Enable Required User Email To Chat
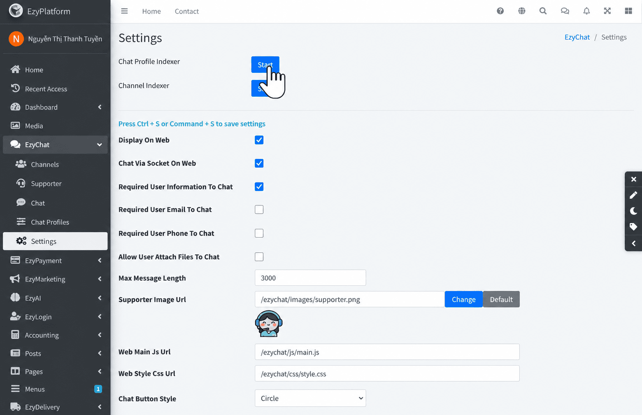 click(259, 210)
